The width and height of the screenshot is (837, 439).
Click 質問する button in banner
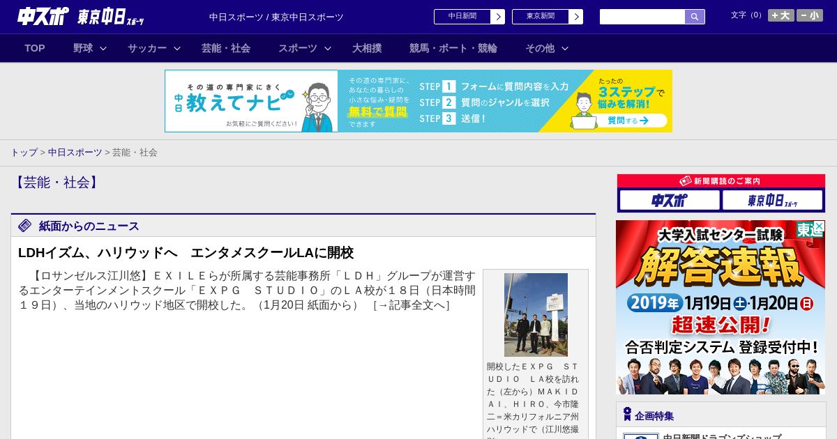[628, 121]
